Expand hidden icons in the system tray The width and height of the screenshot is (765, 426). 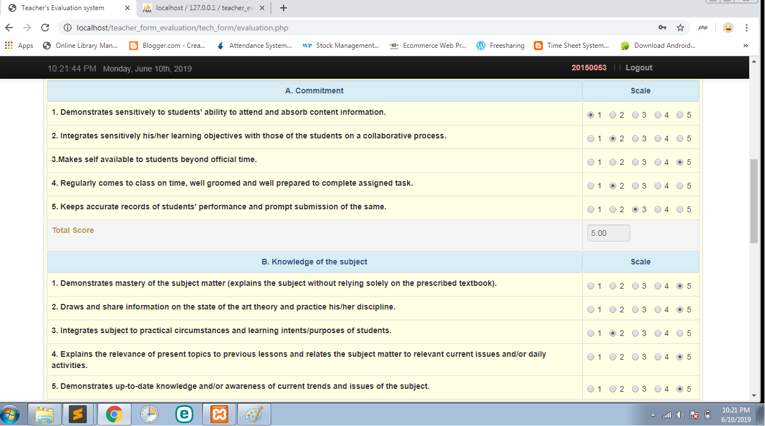(654, 415)
